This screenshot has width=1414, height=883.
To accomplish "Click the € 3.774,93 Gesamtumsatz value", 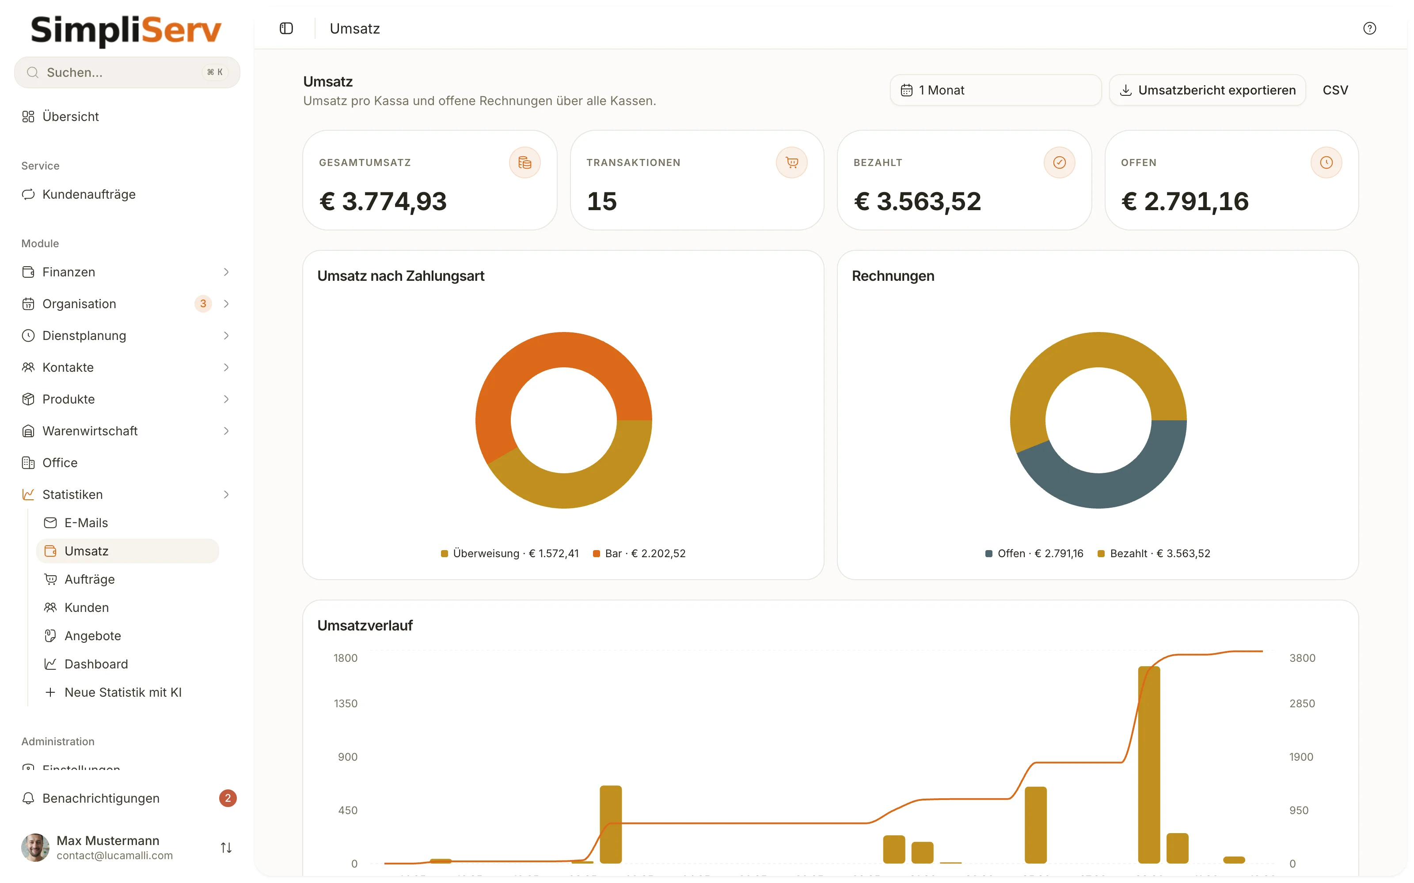I will pyautogui.click(x=383, y=201).
